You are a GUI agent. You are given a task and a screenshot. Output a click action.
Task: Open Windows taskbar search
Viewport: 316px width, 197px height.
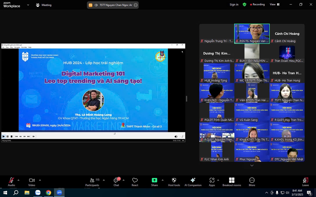coord(16,193)
